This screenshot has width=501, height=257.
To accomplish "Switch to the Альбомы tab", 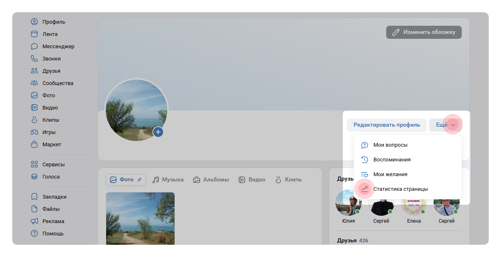I will point(211,180).
